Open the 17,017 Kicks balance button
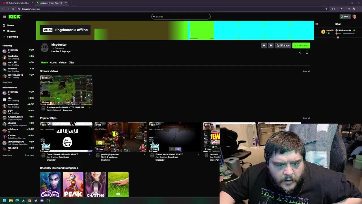 pos(345,17)
